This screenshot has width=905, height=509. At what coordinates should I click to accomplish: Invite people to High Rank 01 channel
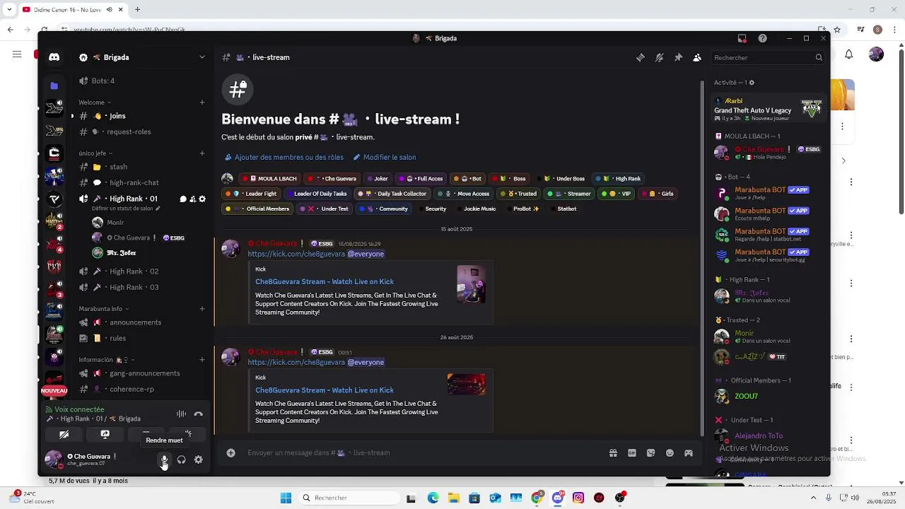(x=192, y=199)
